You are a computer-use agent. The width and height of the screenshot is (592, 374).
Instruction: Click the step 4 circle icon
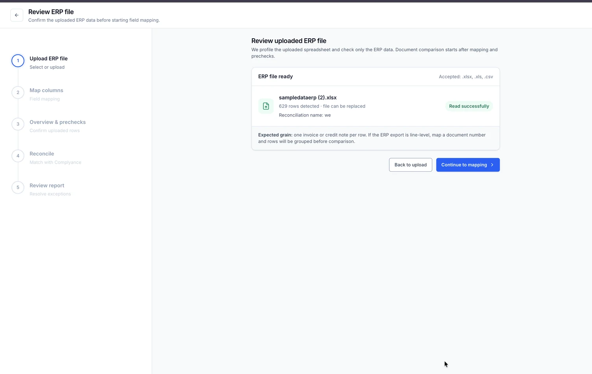click(x=18, y=156)
